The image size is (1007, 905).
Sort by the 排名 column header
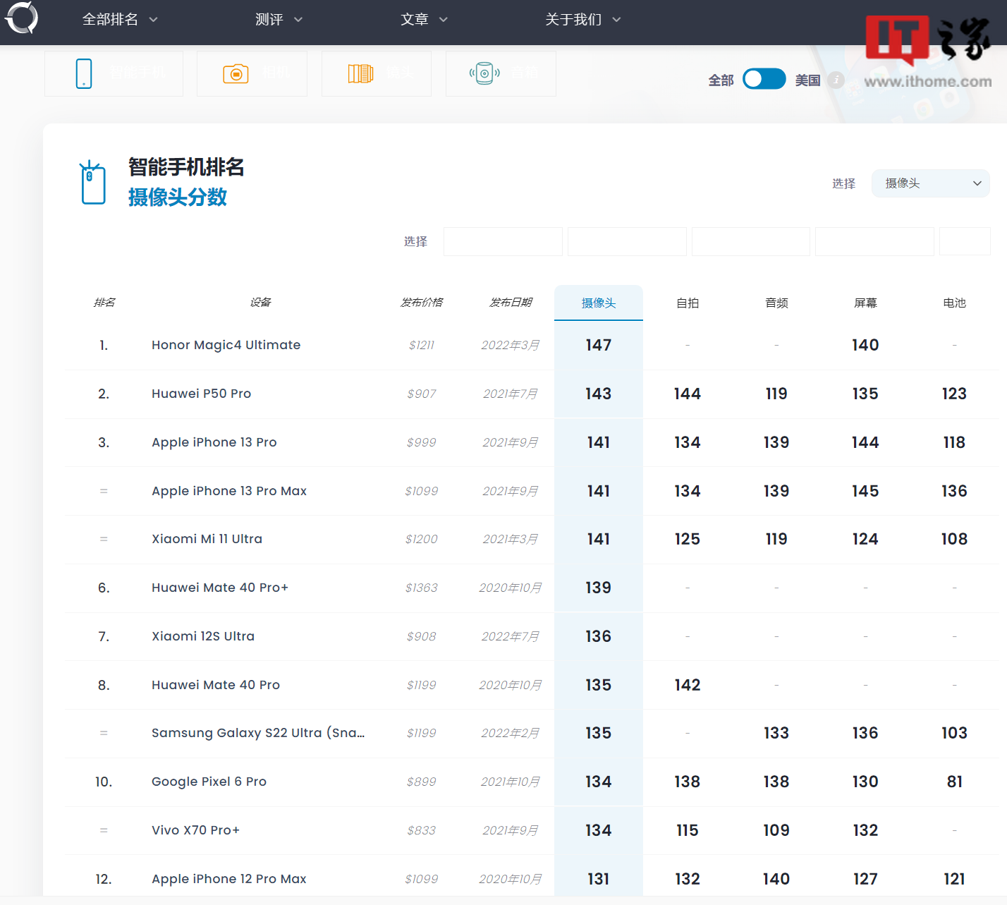(104, 302)
